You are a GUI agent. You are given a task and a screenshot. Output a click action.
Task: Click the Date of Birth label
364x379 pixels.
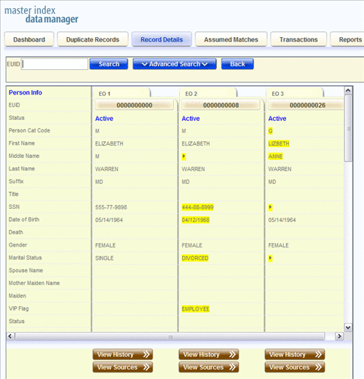tap(24, 220)
